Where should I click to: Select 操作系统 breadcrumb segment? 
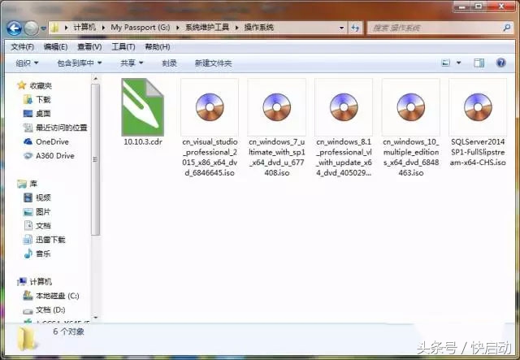click(259, 27)
